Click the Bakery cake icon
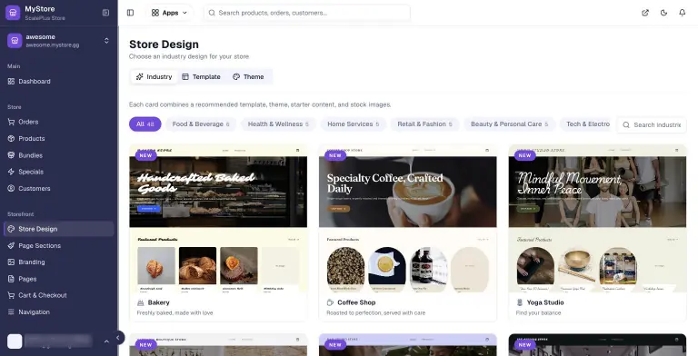 [x=141, y=302]
